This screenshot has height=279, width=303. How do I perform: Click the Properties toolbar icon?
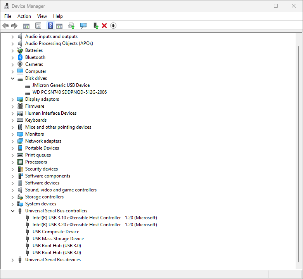38,26
